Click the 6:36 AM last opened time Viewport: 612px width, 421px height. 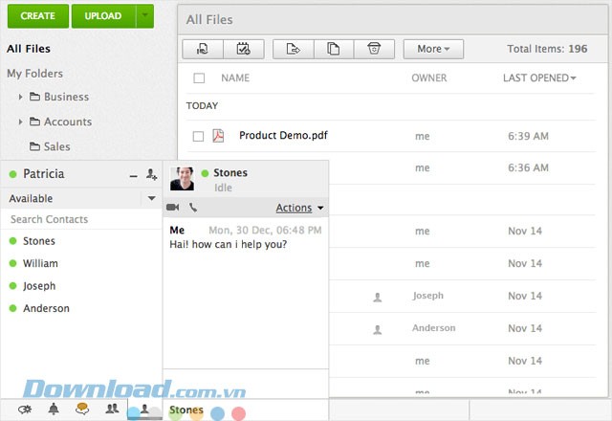[x=528, y=168]
